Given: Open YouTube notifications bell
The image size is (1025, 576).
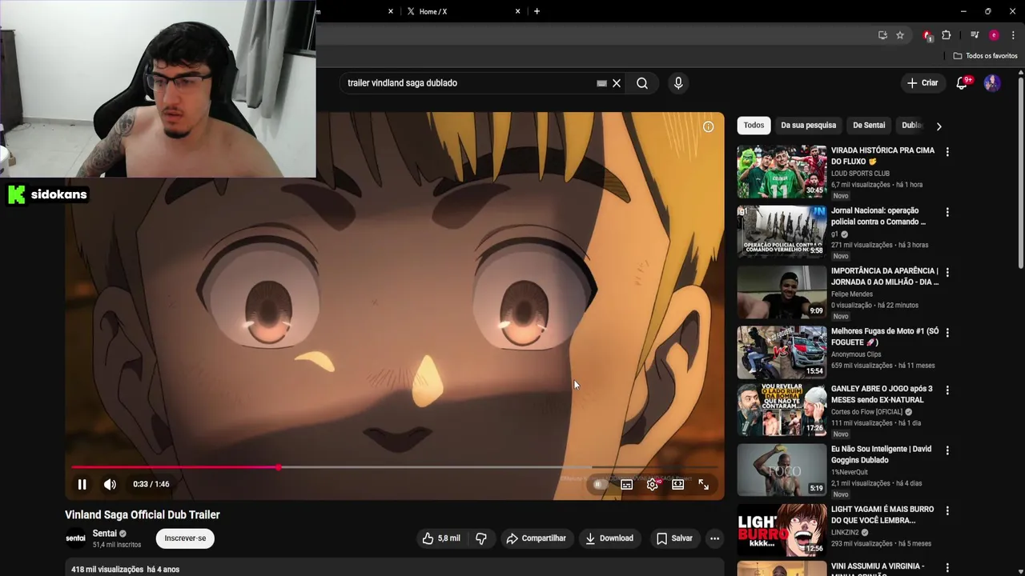Looking at the screenshot, I should 963,83.
